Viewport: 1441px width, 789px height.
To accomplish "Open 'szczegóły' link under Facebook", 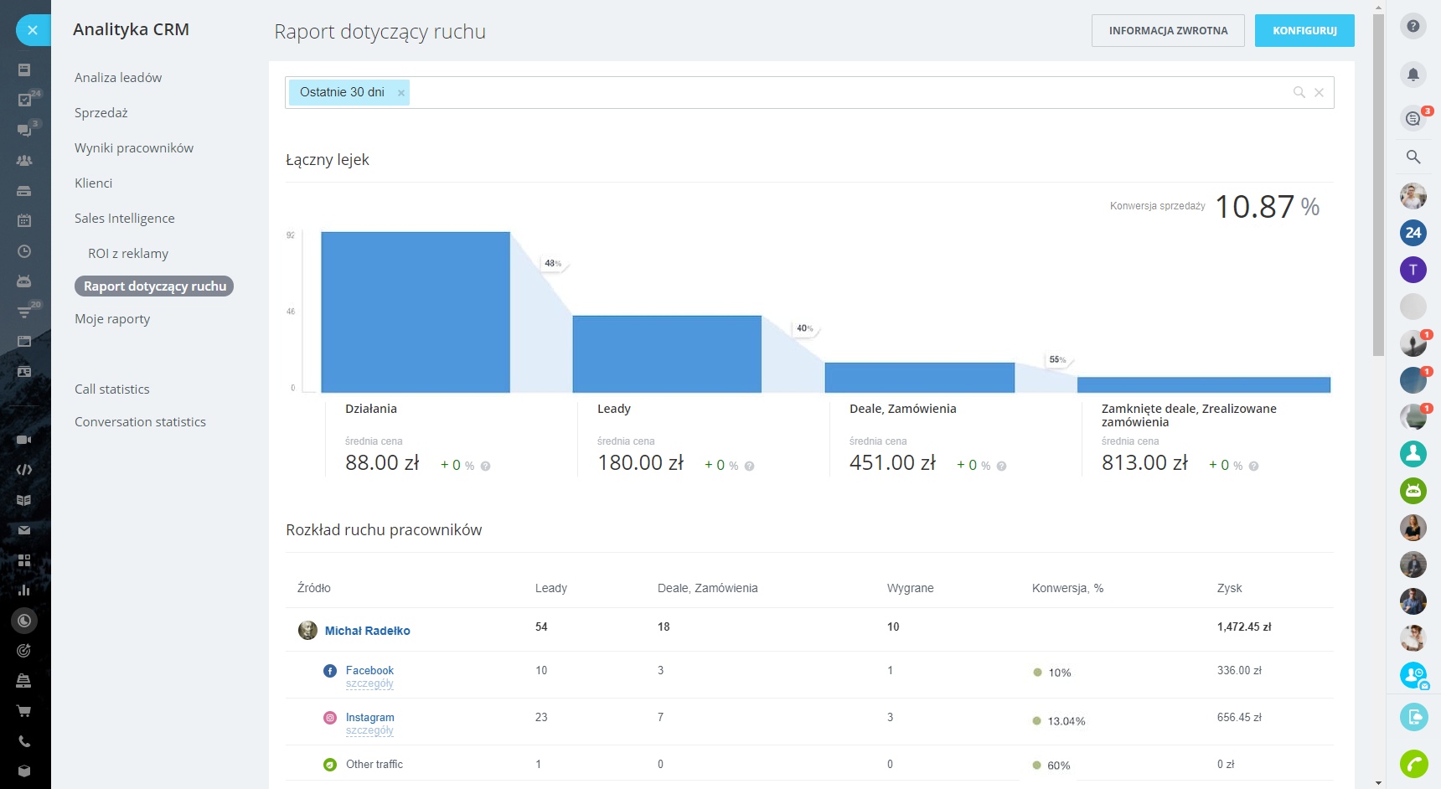I will (369, 684).
